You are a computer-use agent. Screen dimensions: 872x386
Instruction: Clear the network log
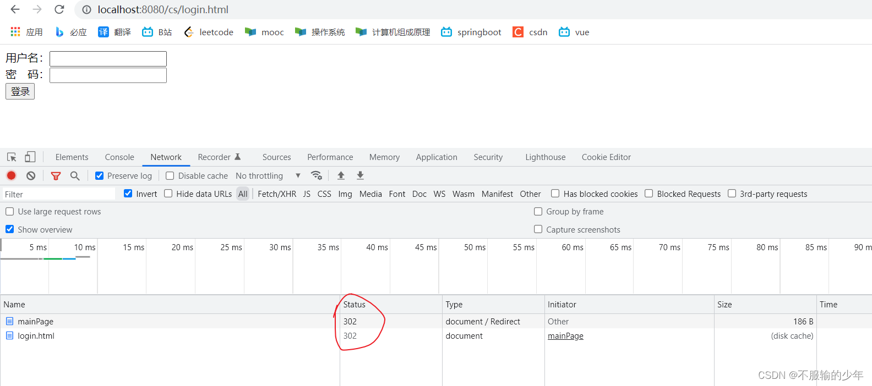click(31, 175)
